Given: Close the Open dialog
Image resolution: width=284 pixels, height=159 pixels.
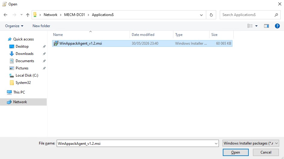Looking at the screenshot, I should pyautogui.click(x=280, y=4).
